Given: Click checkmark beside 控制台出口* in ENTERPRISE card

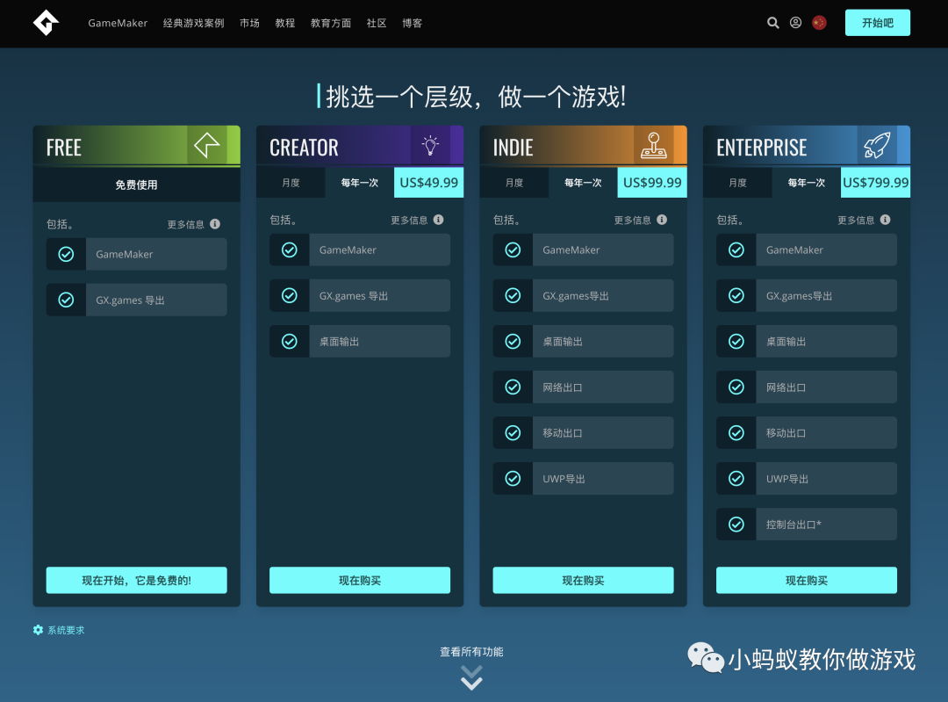Looking at the screenshot, I should pyautogui.click(x=736, y=524).
